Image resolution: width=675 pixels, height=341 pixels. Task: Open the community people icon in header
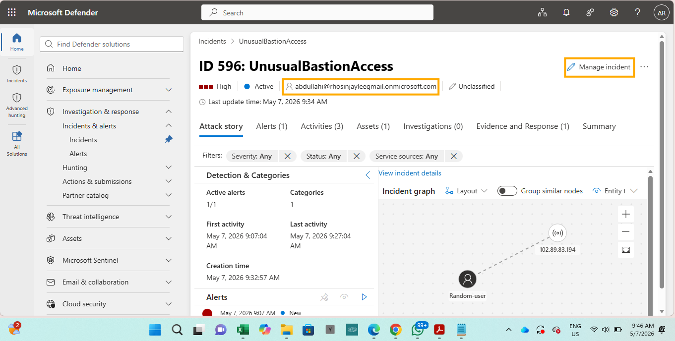[590, 13]
